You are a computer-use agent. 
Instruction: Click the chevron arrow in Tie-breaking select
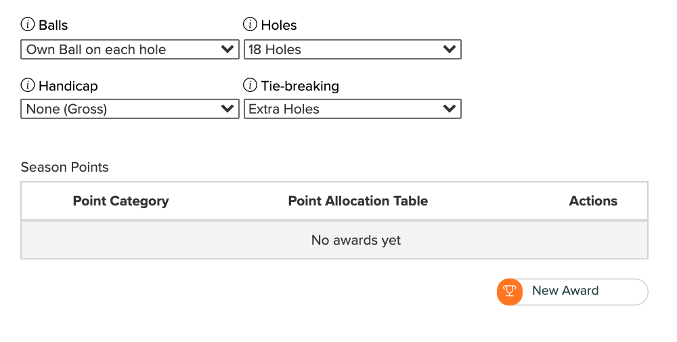click(450, 108)
